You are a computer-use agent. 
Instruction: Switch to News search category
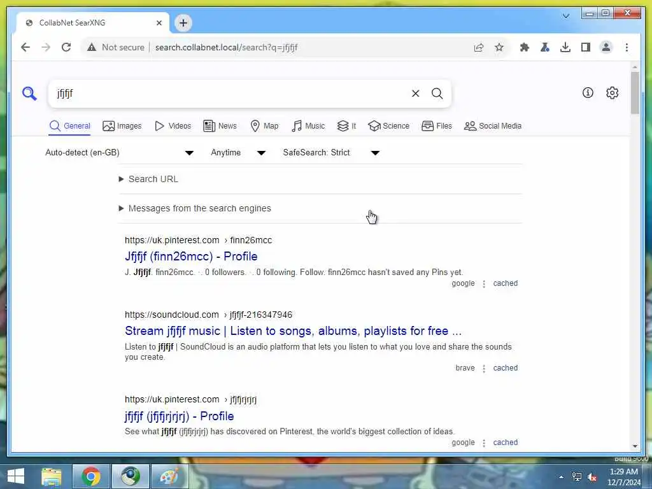[x=220, y=126]
